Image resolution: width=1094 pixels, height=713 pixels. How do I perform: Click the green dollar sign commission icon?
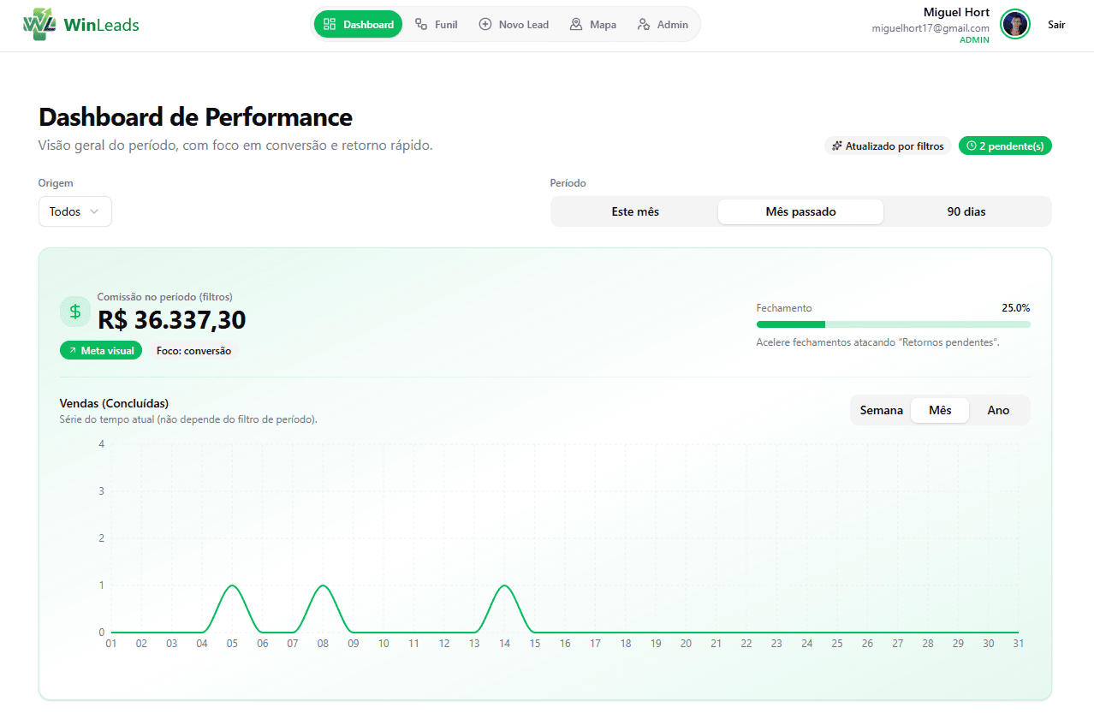point(74,312)
